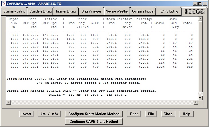
Task: Open the Severe Weather tab
Action: tap(117, 11)
